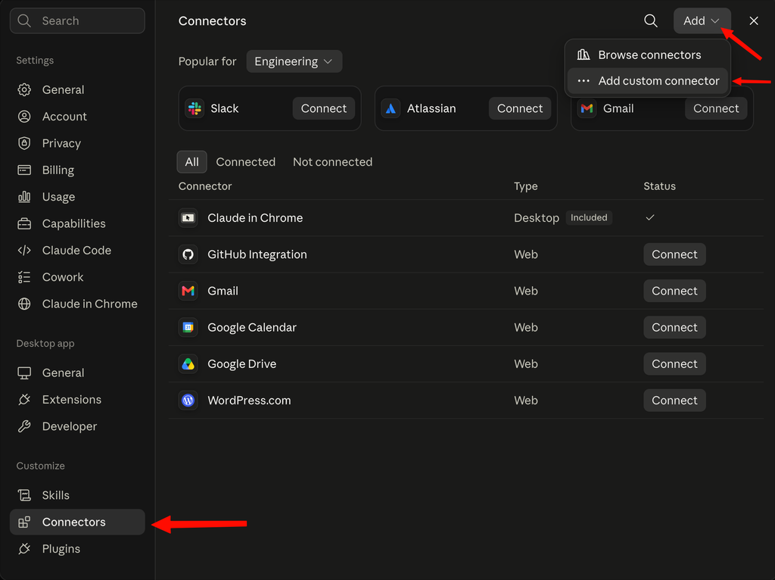Select the Claude in Chrome row name

click(x=255, y=217)
